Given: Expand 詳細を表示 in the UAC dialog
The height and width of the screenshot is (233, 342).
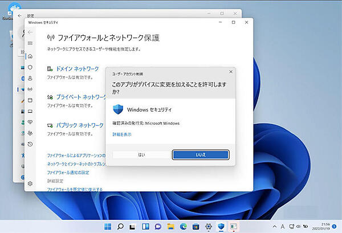Looking at the screenshot, I should coord(121,134).
